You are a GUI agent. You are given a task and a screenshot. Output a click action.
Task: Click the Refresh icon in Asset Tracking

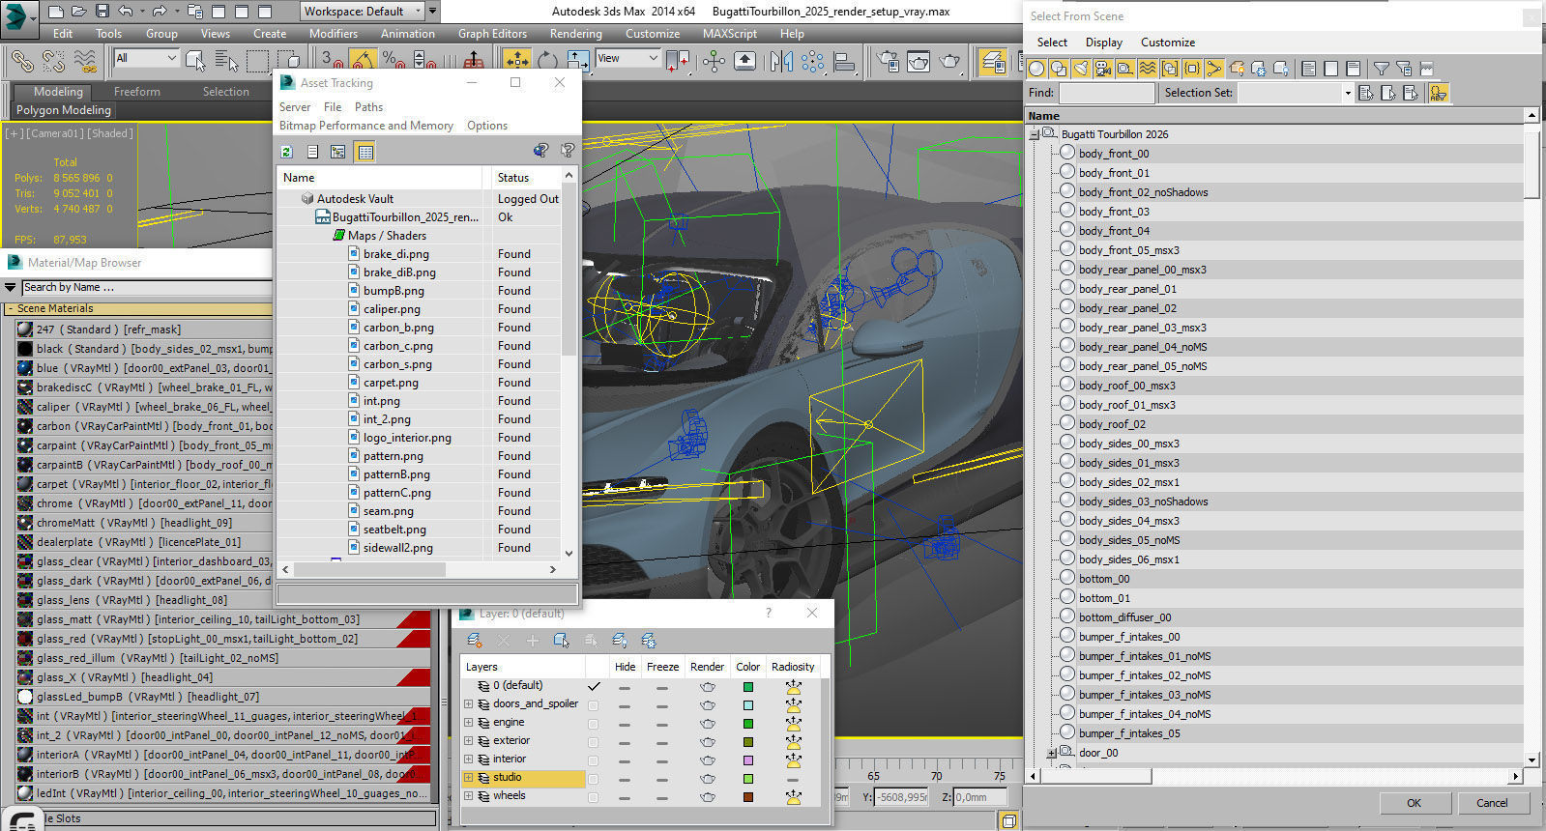(287, 152)
